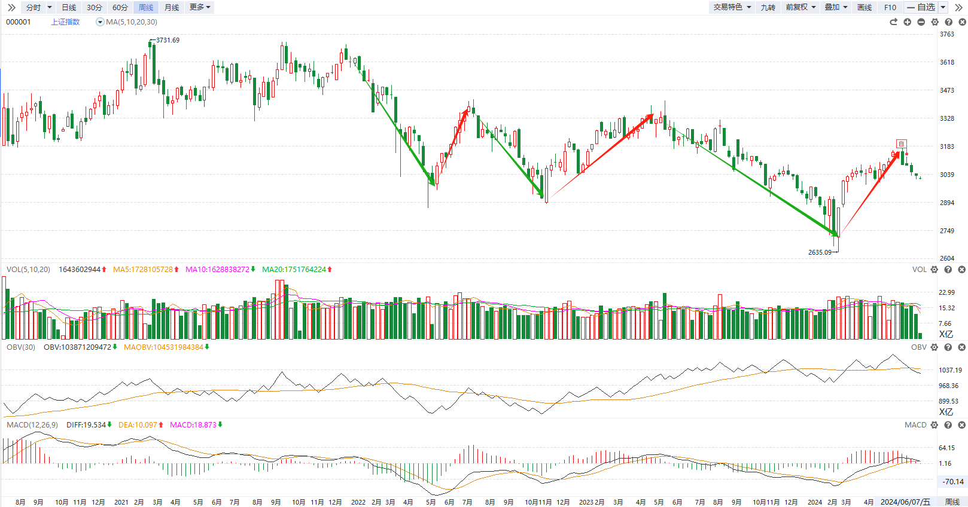Click the 上证指数 name link
The height and width of the screenshot is (507, 968).
[x=65, y=22]
